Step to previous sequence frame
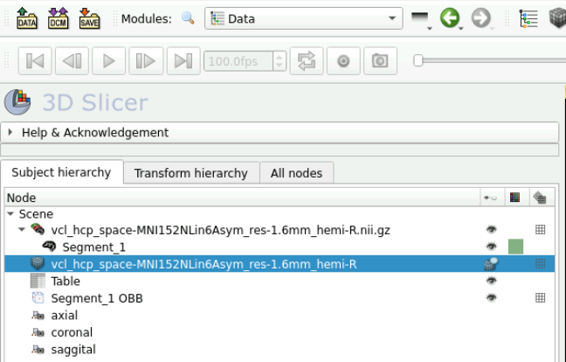 pos(72,61)
